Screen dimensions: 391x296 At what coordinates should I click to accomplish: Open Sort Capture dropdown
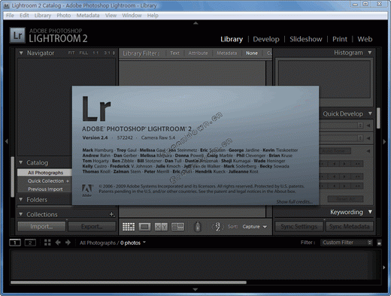pyautogui.click(x=255, y=227)
